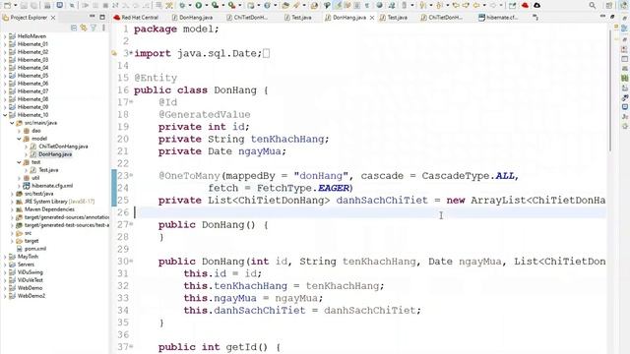Screen dimensions: 630x354
Task: Jump to Last Edit Location icon
Action: [456, 5]
